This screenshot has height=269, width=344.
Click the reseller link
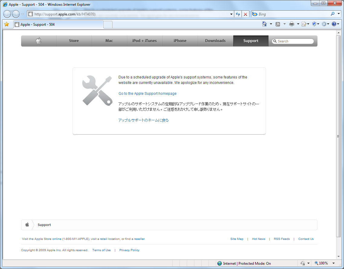pos(139,239)
